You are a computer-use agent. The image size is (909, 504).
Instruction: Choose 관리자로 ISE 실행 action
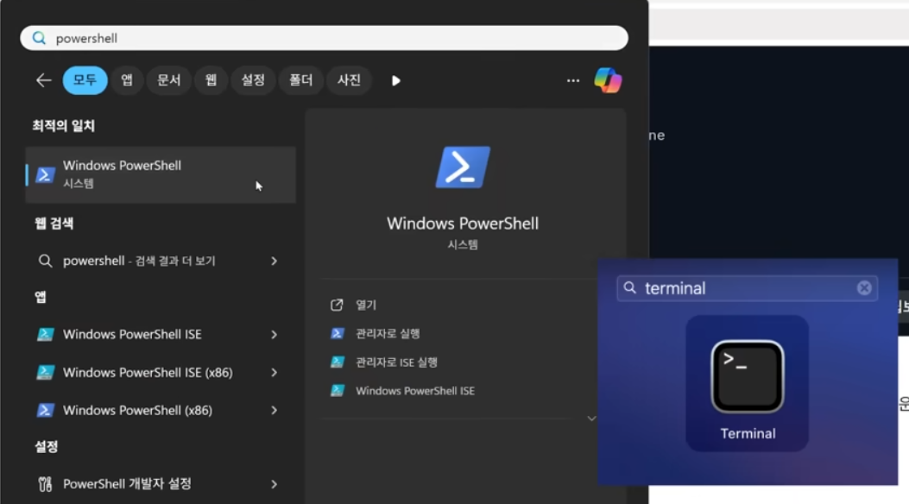(x=396, y=362)
